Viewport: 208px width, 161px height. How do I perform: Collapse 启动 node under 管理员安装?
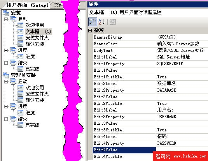tap(6, 81)
